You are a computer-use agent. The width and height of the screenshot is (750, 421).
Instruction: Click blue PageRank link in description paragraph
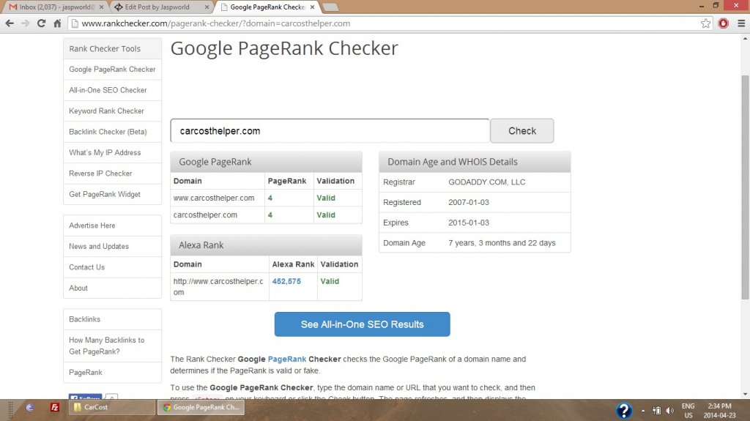pyautogui.click(x=287, y=359)
